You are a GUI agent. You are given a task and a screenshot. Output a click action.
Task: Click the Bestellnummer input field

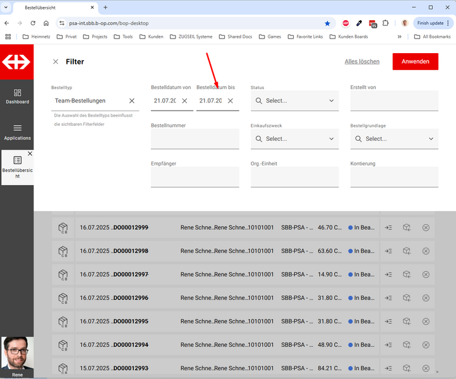(x=195, y=140)
